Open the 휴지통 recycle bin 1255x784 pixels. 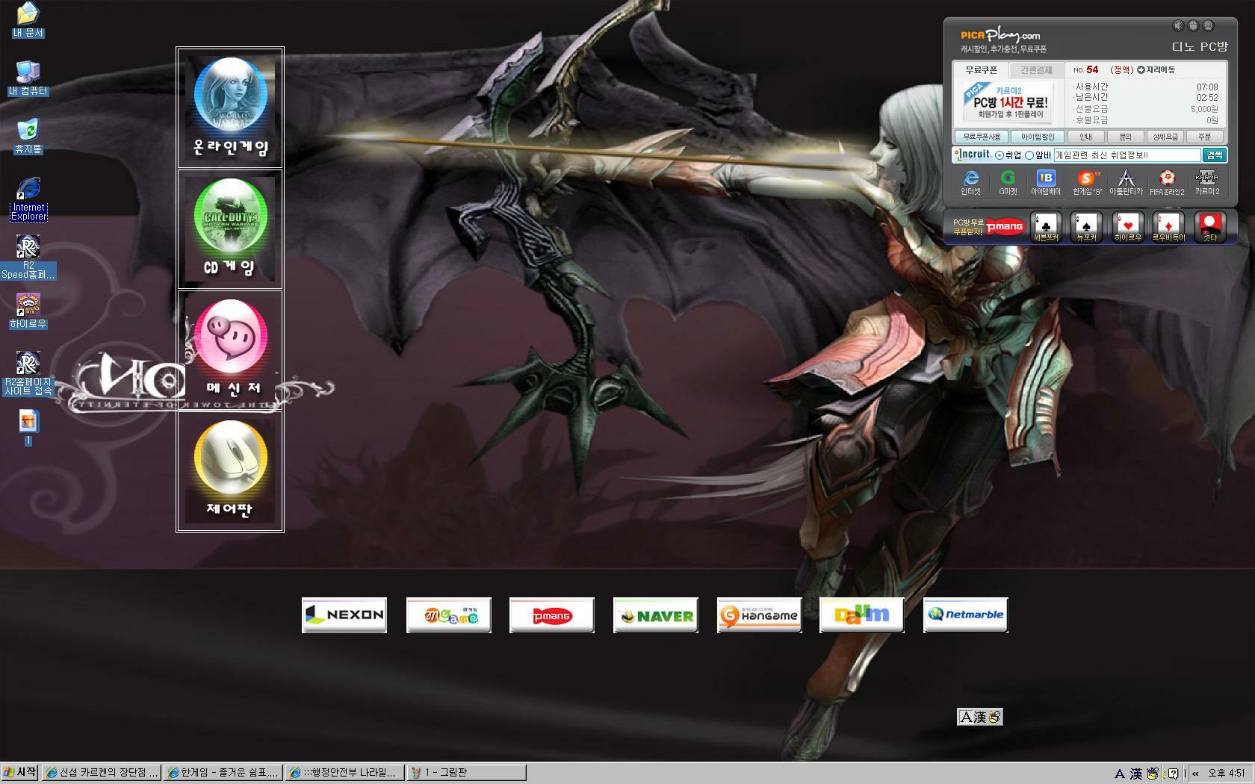[28, 137]
